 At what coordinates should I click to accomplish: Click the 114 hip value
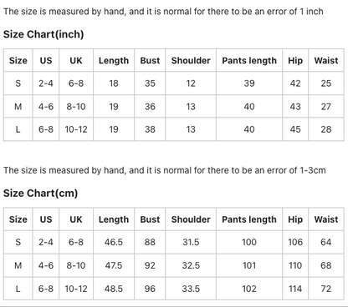295,289
